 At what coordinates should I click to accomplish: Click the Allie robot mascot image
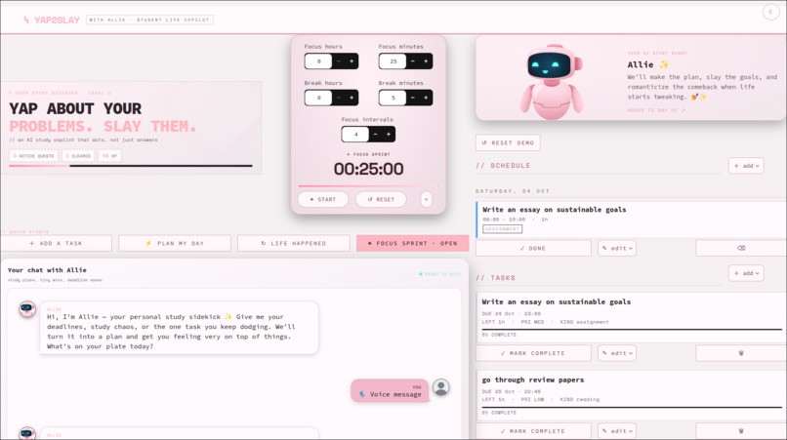point(551,81)
